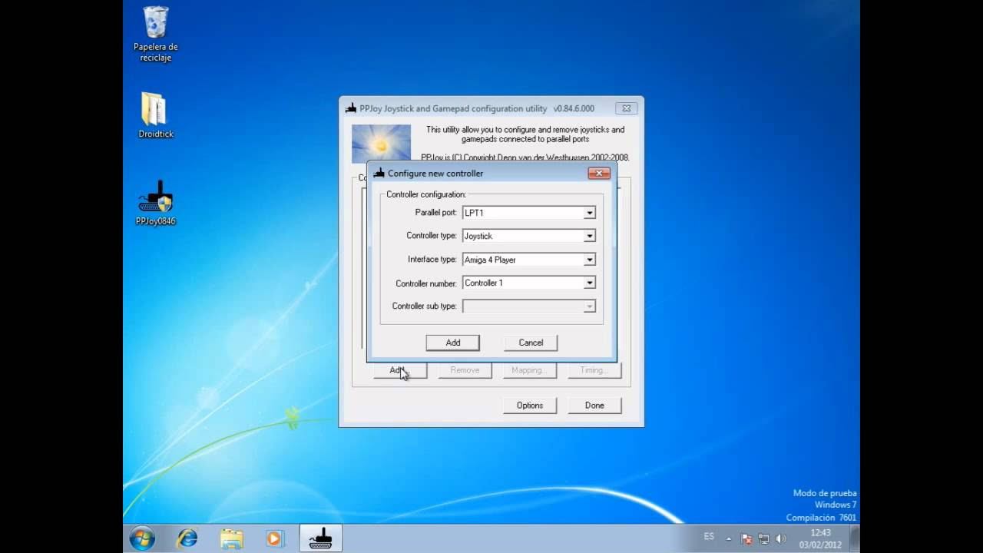Click the joystick icon in Configure new controller title bar
Image resolution: width=983 pixels, height=553 pixels.
pos(379,173)
